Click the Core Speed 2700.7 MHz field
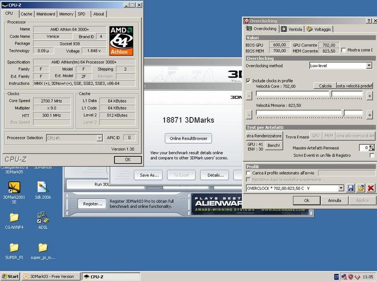The width and height of the screenshot is (377, 282). [51, 101]
